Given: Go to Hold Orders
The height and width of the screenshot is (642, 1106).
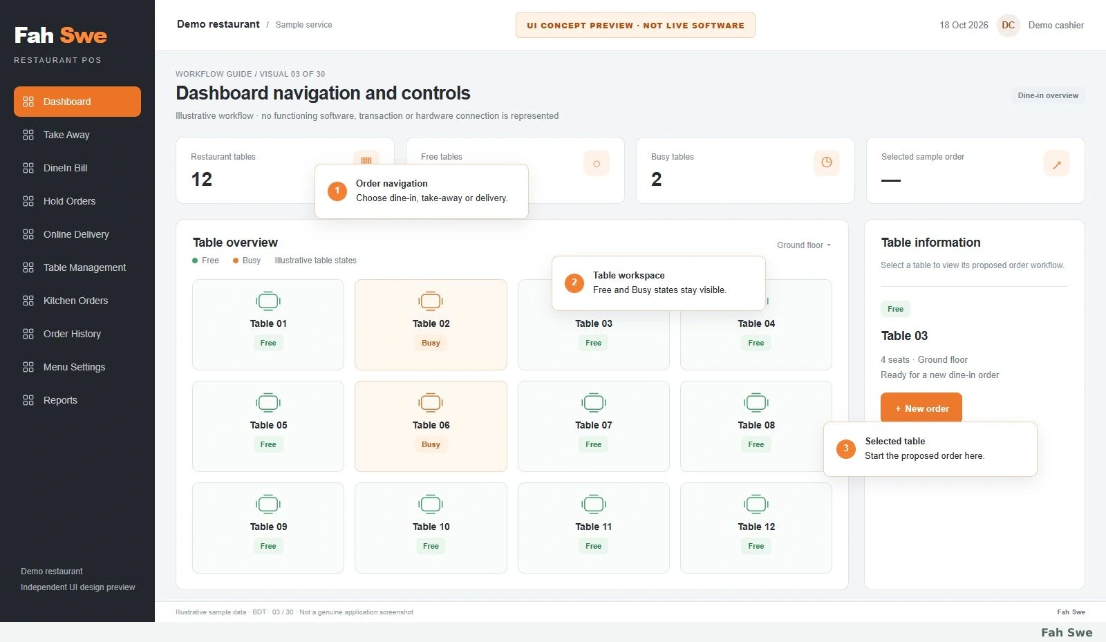Looking at the screenshot, I should (77, 201).
